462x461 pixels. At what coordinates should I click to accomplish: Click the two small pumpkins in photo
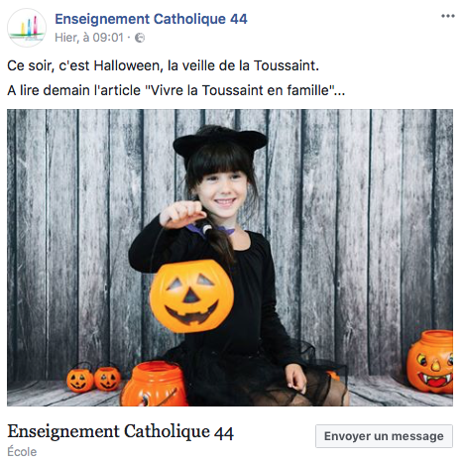(93, 378)
